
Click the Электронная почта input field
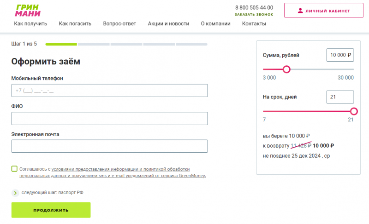coord(109,146)
